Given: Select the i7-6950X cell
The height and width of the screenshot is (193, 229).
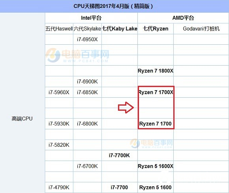Looking at the screenshot, I should click(x=87, y=40).
